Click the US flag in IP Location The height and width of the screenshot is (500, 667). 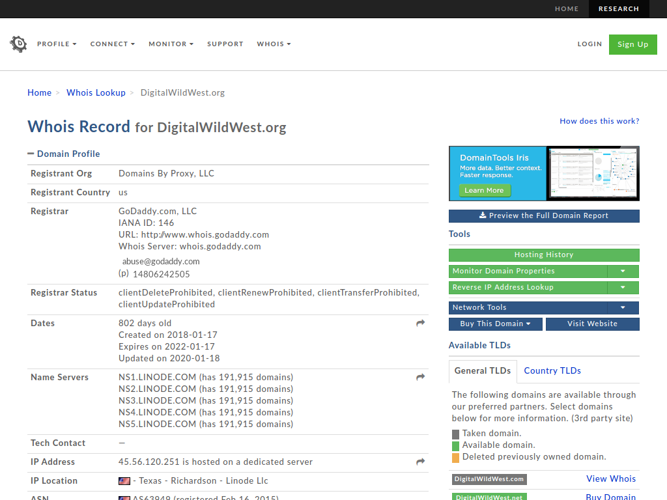tap(124, 481)
